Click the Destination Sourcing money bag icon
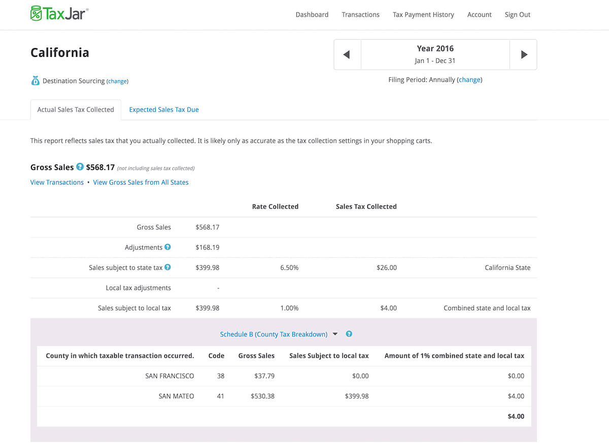 click(x=35, y=81)
